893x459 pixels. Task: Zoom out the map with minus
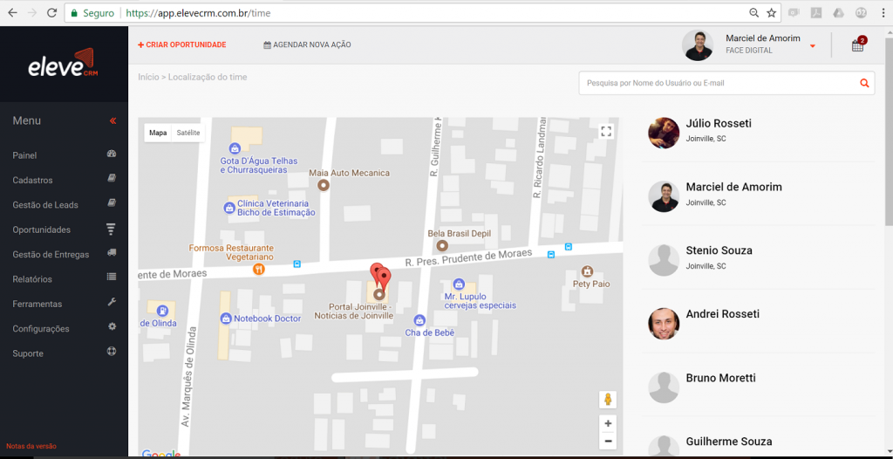608,441
